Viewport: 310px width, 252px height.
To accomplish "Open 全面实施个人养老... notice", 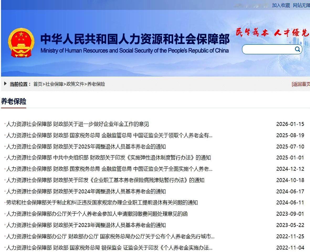I will pyautogui.click(x=109, y=169).
